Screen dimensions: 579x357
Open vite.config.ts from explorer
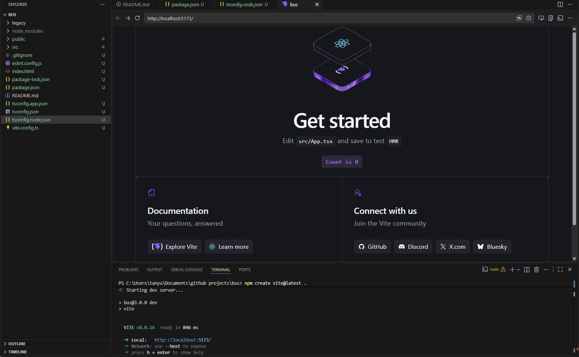[56, 128]
